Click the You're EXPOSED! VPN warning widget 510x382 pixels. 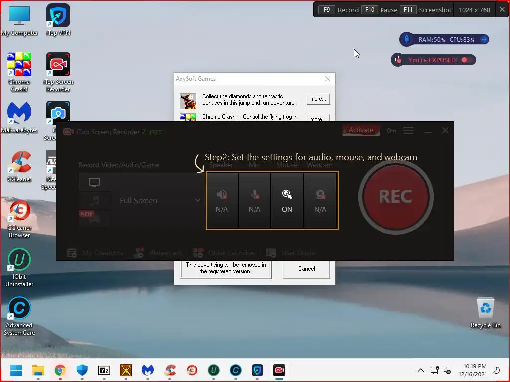(x=433, y=60)
